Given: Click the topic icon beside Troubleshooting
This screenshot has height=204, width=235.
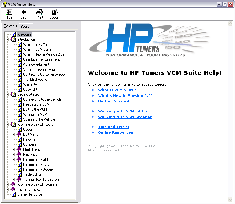Looking at the screenshot, I should [x=20, y=79].
